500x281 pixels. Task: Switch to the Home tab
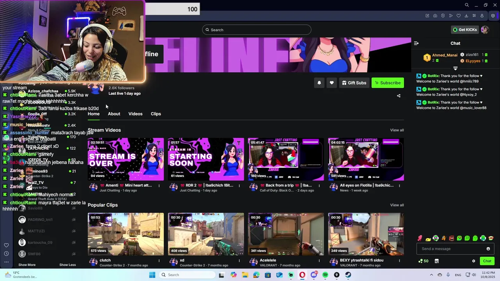coord(94,114)
